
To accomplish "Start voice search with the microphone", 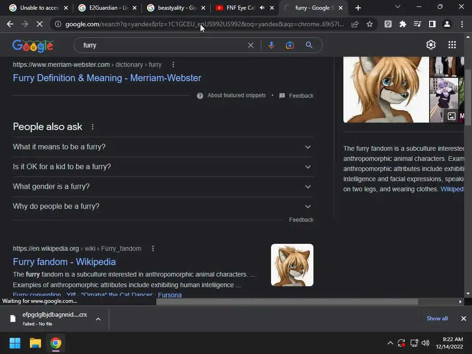I will click(271, 45).
